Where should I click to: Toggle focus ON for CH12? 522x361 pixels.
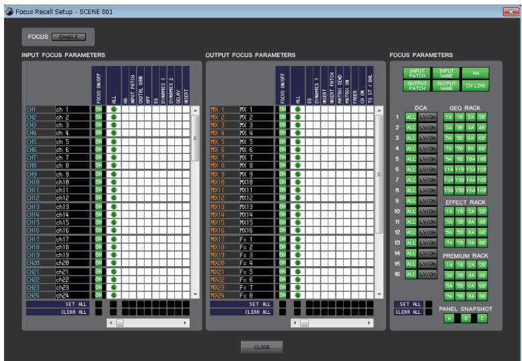click(98, 198)
